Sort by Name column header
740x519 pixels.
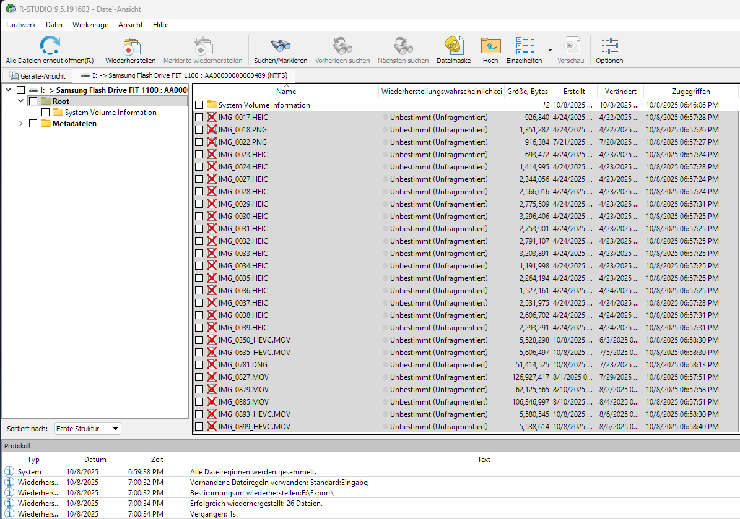click(x=286, y=92)
